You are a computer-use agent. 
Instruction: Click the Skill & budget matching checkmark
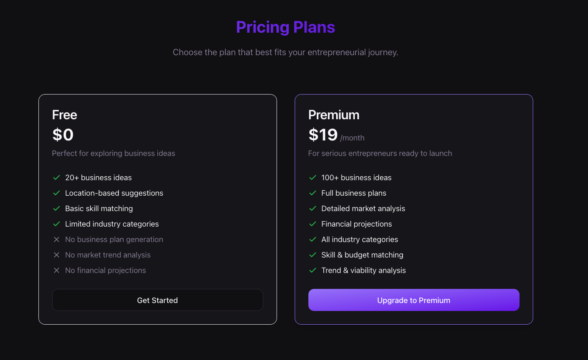(x=313, y=255)
